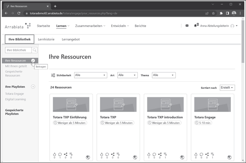The image size is (246, 163).
Task: Click add-to-playlist icon on Totara TXP introduction card
Action: (165, 154)
